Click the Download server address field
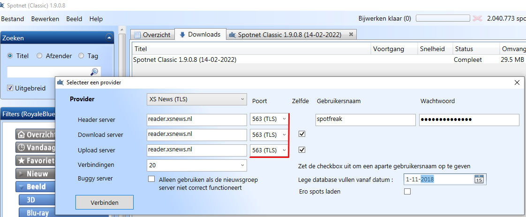 click(196, 135)
